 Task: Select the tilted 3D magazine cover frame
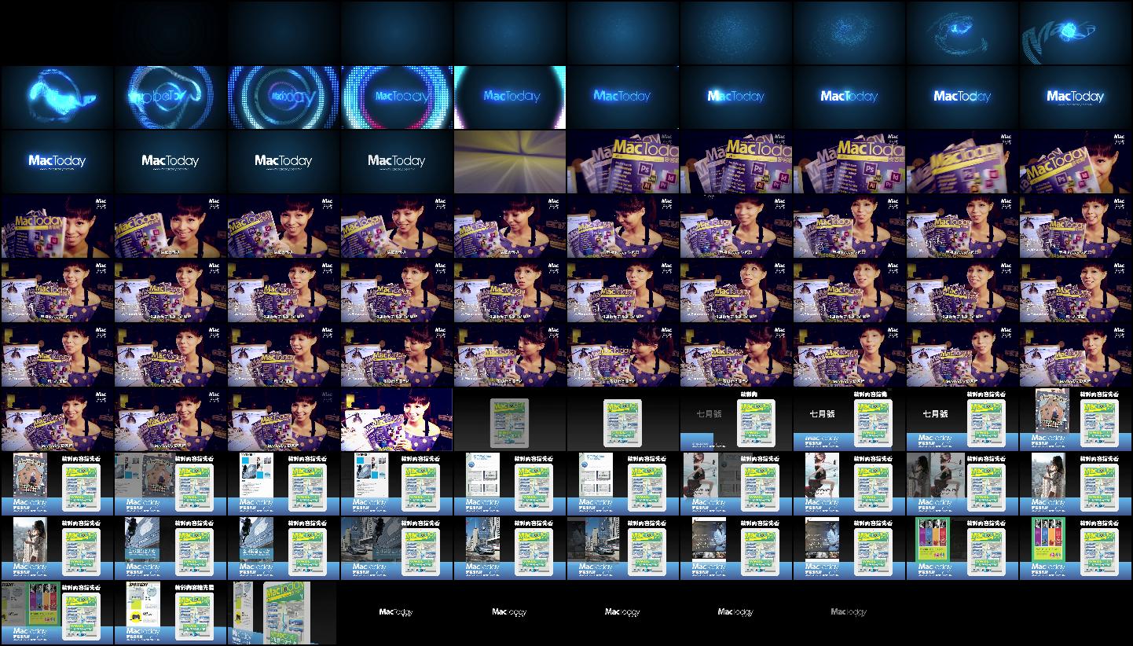coord(284,612)
